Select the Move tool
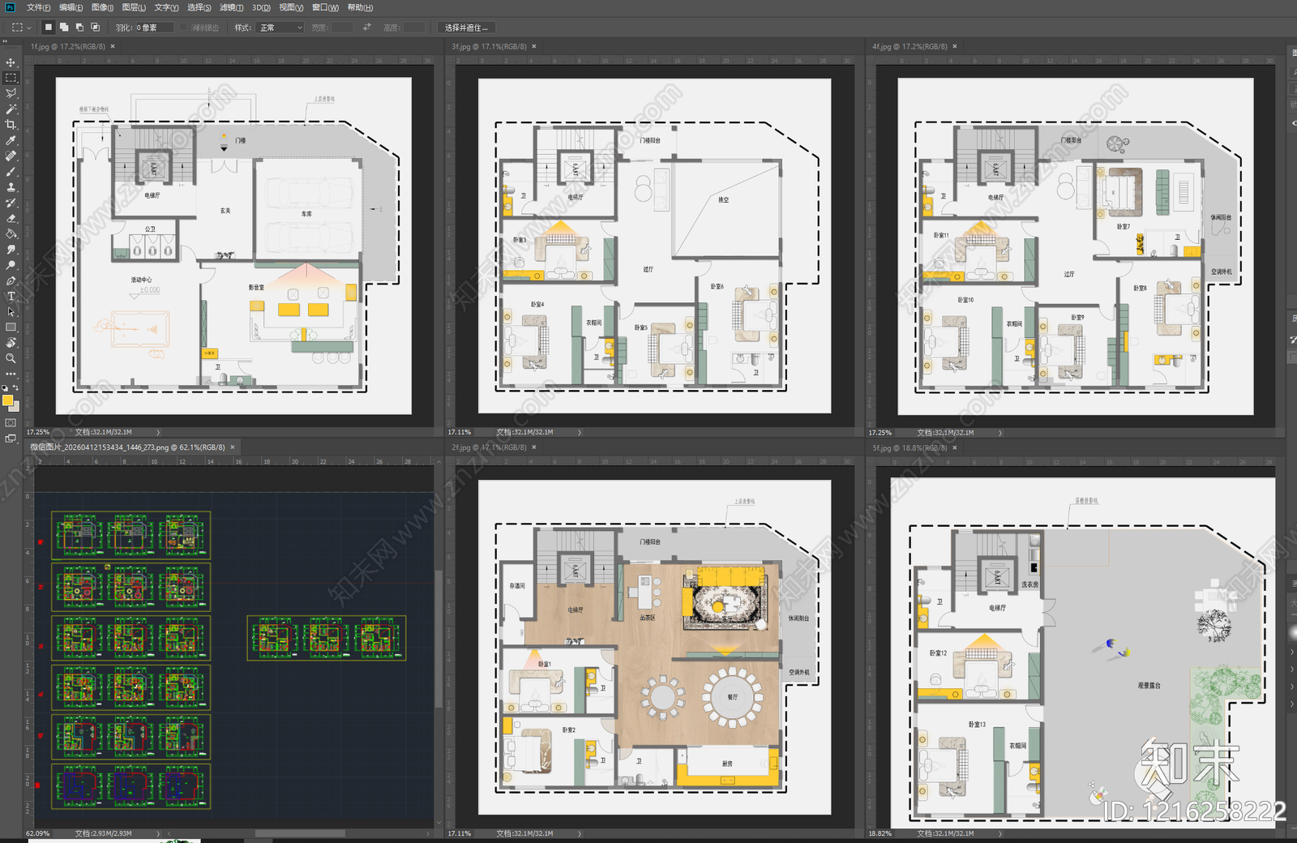This screenshot has width=1297, height=843. (11, 62)
